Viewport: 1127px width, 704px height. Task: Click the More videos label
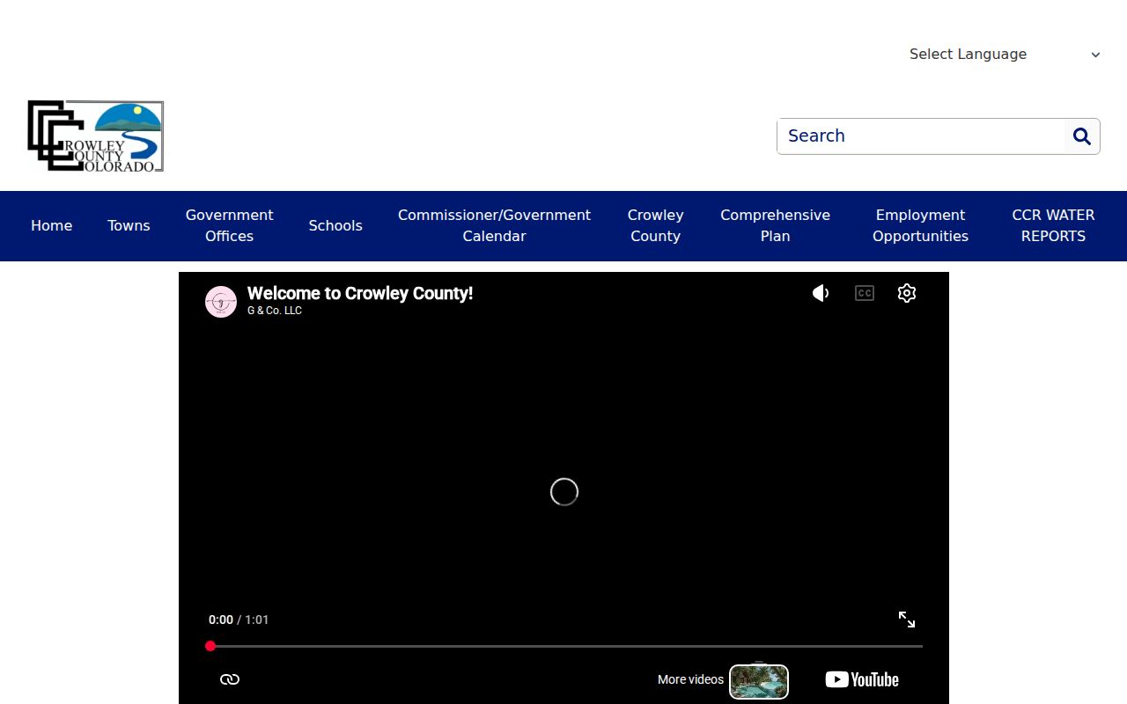[x=690, y=679]
